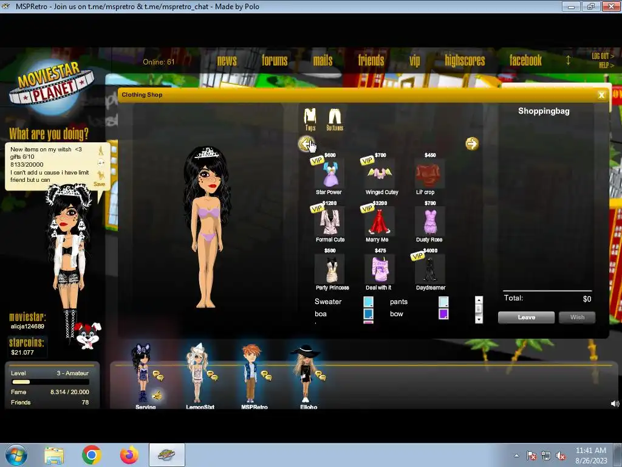The image size is (622, 467).
Task: Click the MSPRetro taskbar app button
Action: (166, 455)
